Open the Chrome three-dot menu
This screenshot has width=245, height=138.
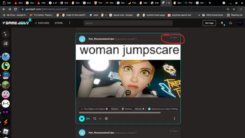[x=241, y=9]
